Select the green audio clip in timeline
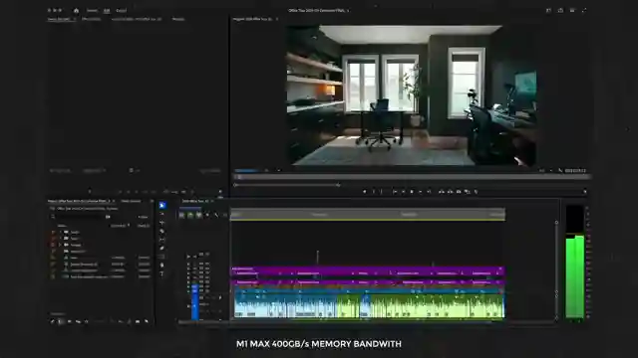638x358 pixels. tap(438, 306)
